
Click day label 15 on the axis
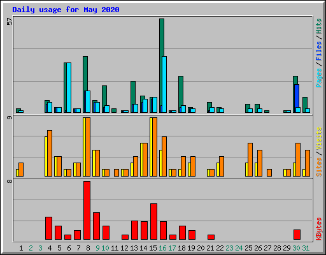coord(153,248)
